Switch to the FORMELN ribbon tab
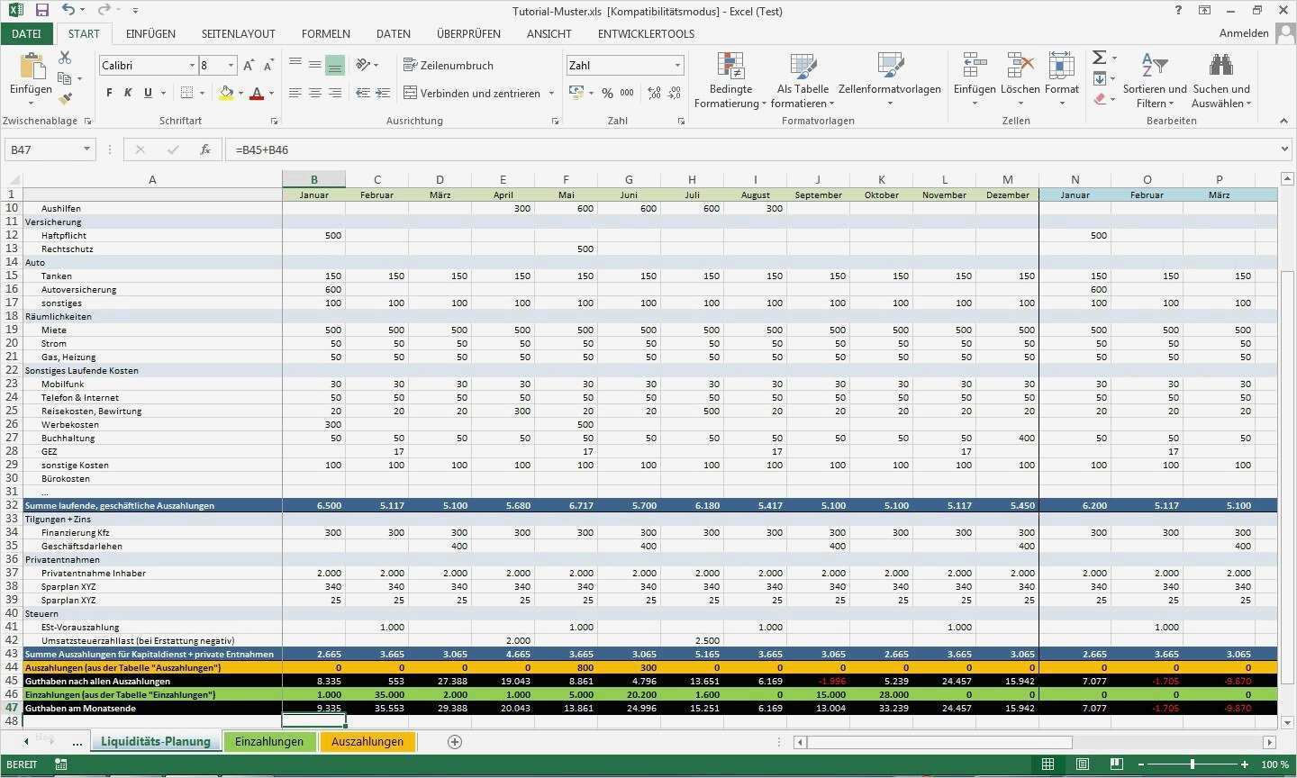 coord(325,33)
